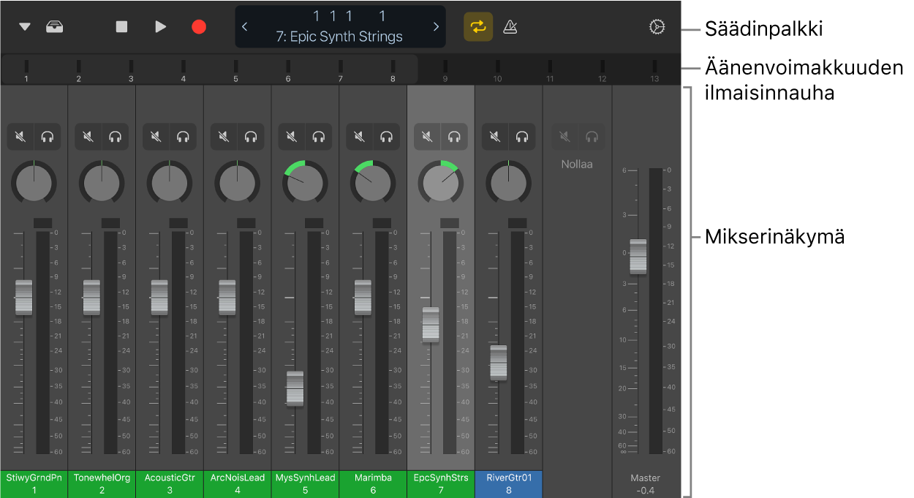Click the RiverGtr01 volume fader handle
The height and width of the screenshot is (498, 914).
(499, 363)
